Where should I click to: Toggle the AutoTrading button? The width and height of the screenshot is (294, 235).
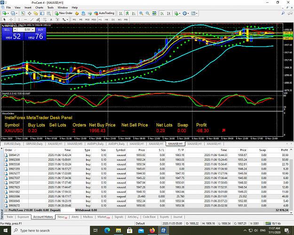tap(104, 13)
